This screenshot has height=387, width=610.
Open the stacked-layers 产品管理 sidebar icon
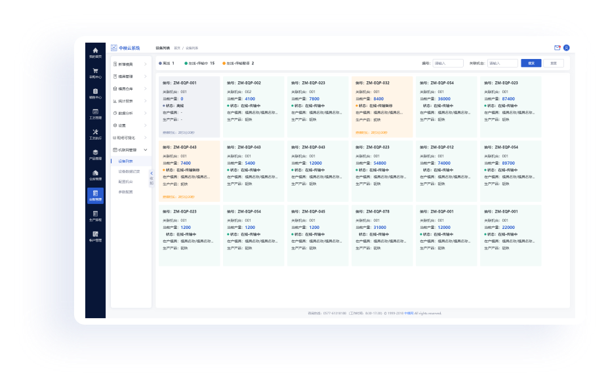tap(95, 152)
